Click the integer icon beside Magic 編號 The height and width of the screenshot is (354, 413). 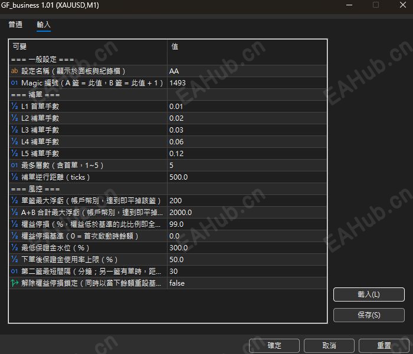[15, 82]
